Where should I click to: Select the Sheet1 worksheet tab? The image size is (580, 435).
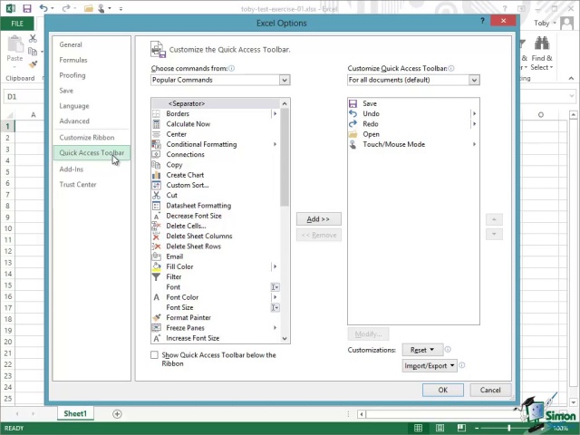pyautogui.click(x=75, y=413)
